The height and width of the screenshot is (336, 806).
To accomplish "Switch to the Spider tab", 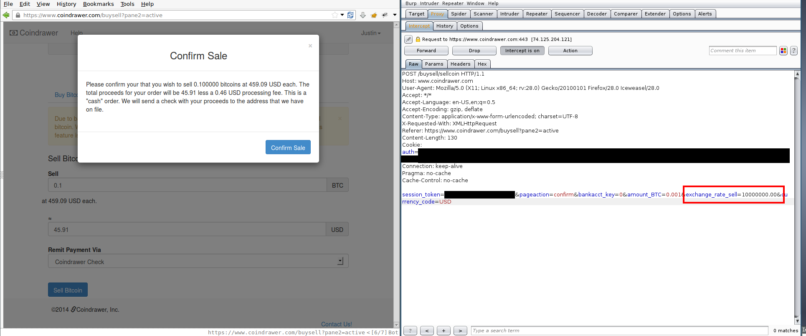I will click(459, 14).
